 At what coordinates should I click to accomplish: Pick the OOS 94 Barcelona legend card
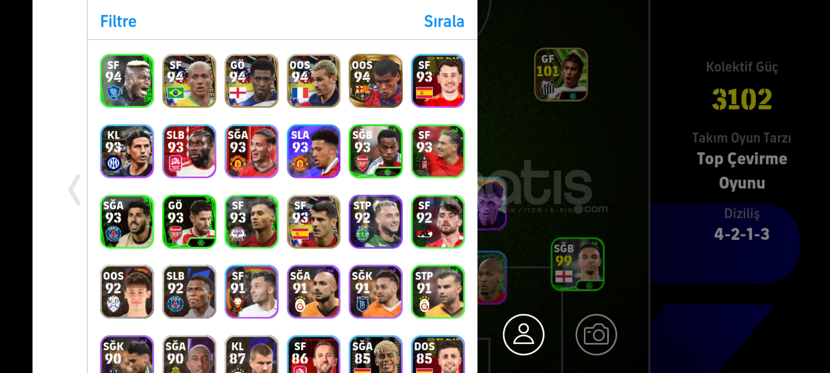pos(376,80)
